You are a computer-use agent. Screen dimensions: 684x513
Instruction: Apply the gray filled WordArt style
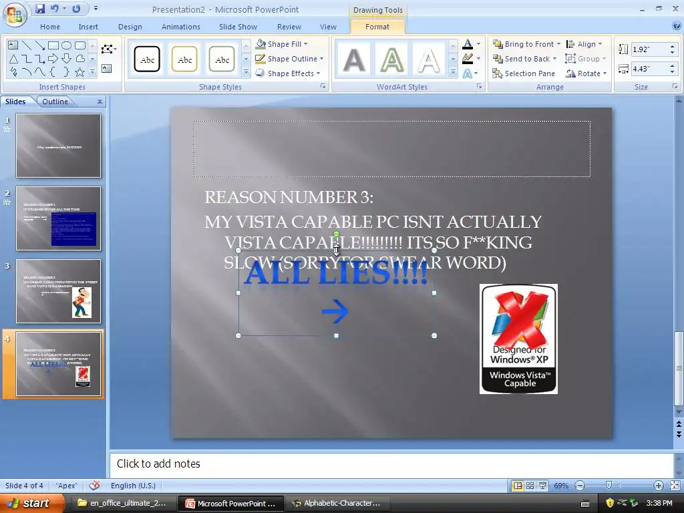354,59
